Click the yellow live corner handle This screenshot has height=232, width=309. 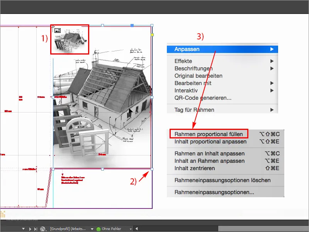152,35
